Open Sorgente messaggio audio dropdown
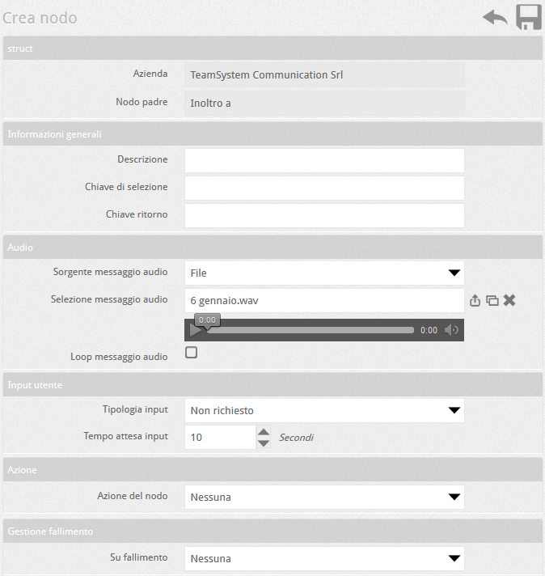Screen dimensions: 545x576 (x=324, y=273)
